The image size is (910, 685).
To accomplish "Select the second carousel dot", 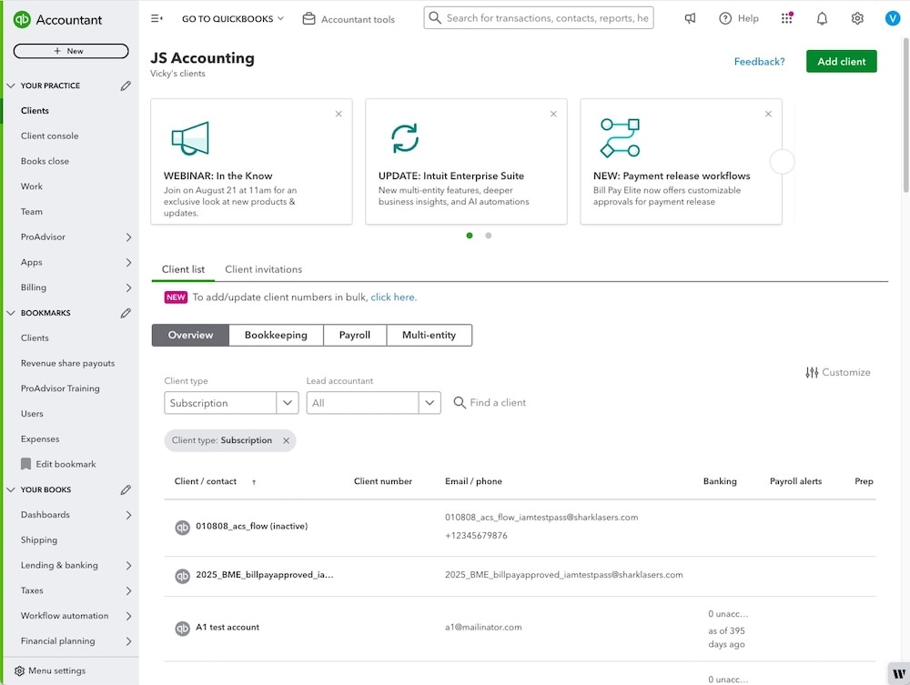I will point(488,235).
